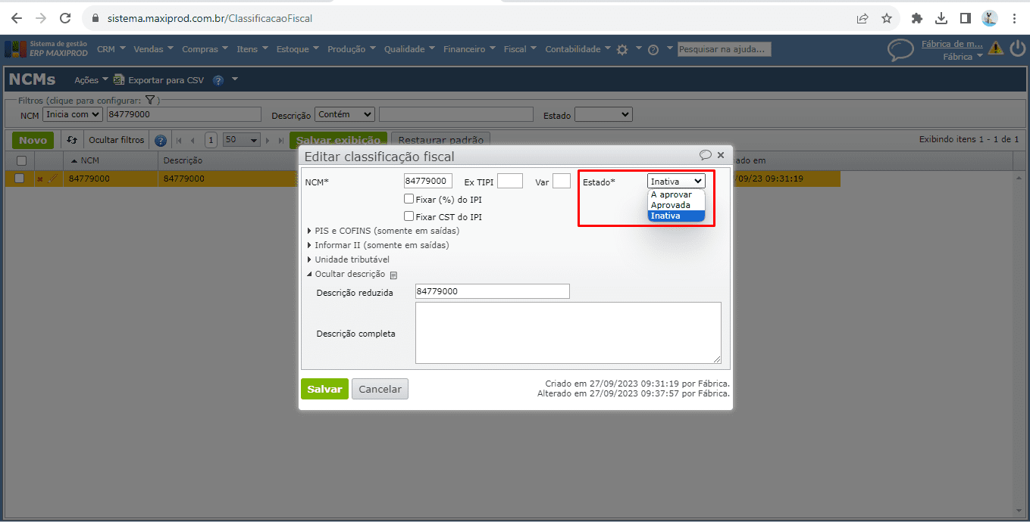Click the Cancelar button
The image size is (1030, 522).
coord(380,389)
